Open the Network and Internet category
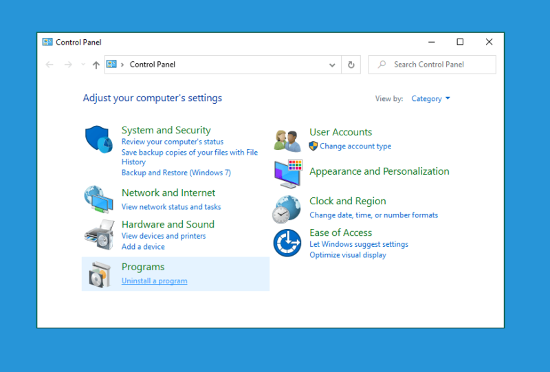The image size is (550, 372). point(168,193)
